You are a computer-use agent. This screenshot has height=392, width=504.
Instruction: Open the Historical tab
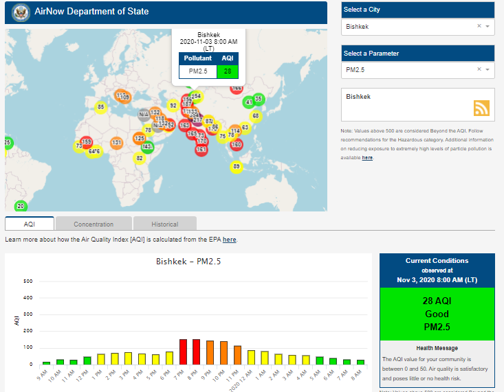point(164,224)
